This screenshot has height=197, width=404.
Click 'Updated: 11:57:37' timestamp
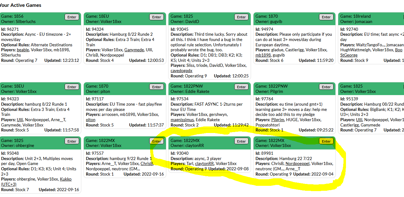point(146,125)
